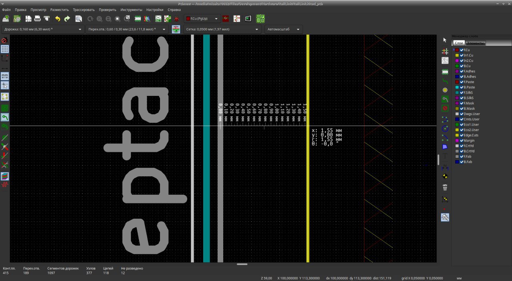Toggle DRC off in left toolbar
512x281 pixels.
coord(5,40)
